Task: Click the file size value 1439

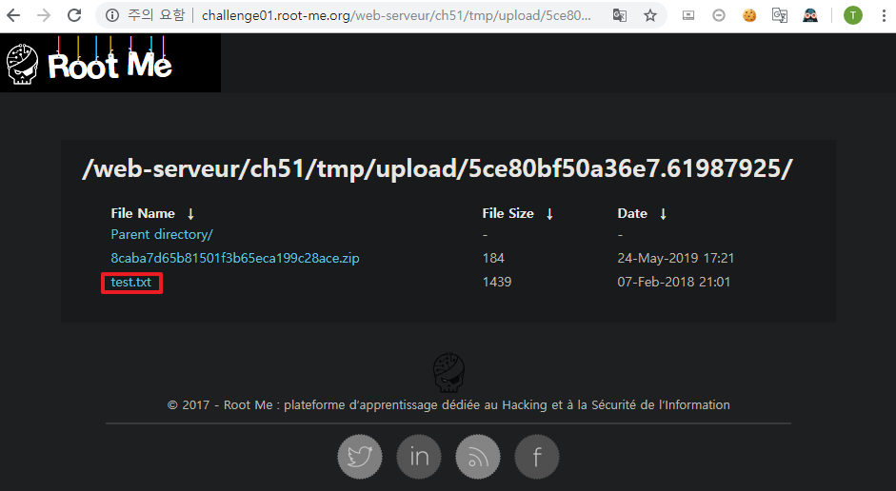Action: coord(497,282)
